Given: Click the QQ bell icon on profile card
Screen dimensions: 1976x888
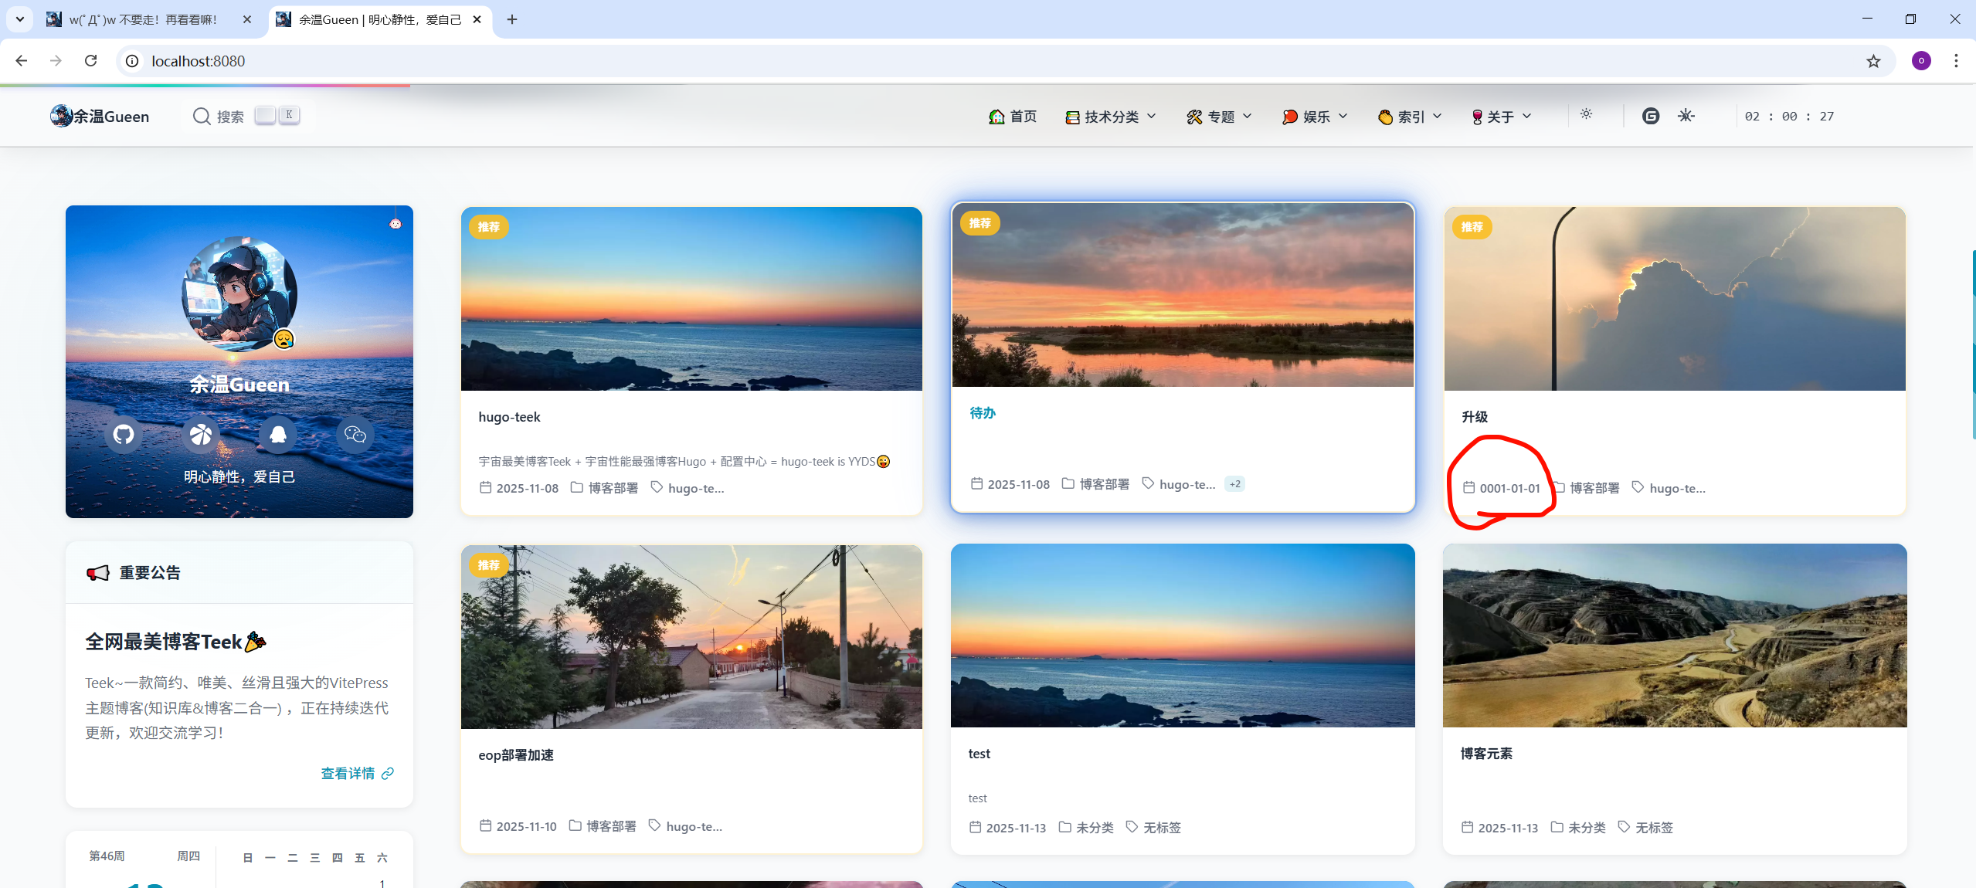Looking at the screenshot, I should click(x=278, y=435).
